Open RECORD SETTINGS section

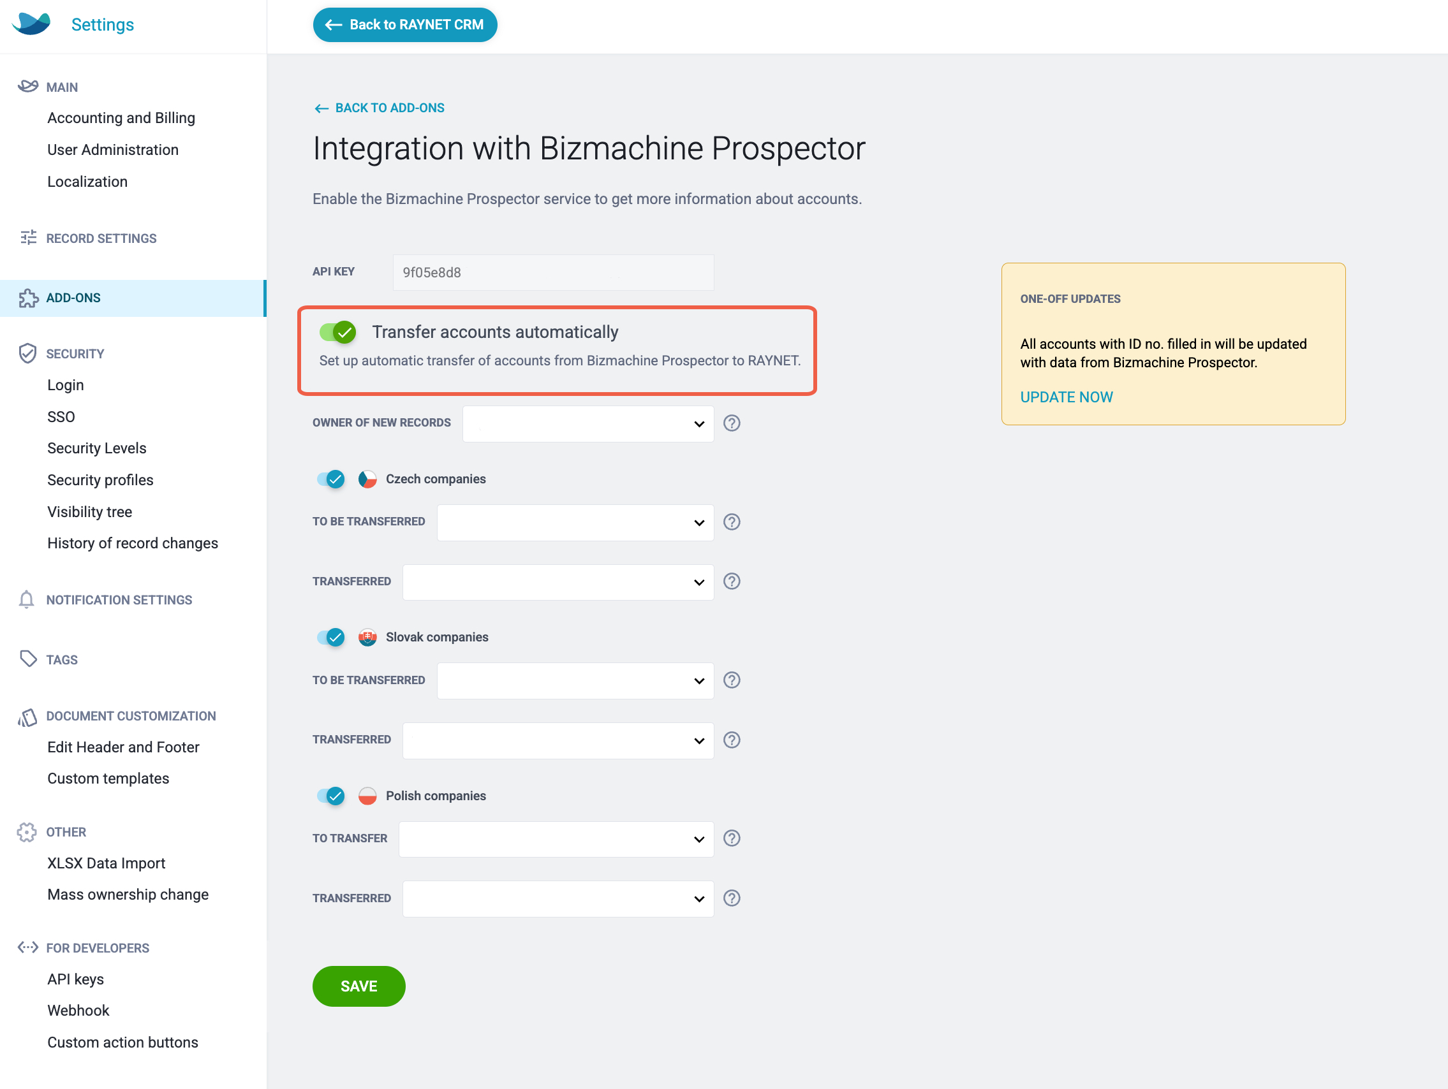tap(101, 238)
